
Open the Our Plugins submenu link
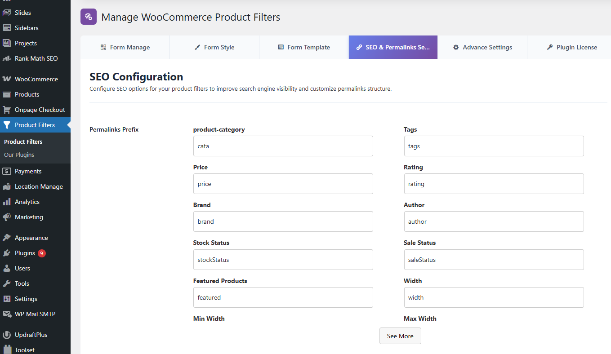(x=19, y=155)
